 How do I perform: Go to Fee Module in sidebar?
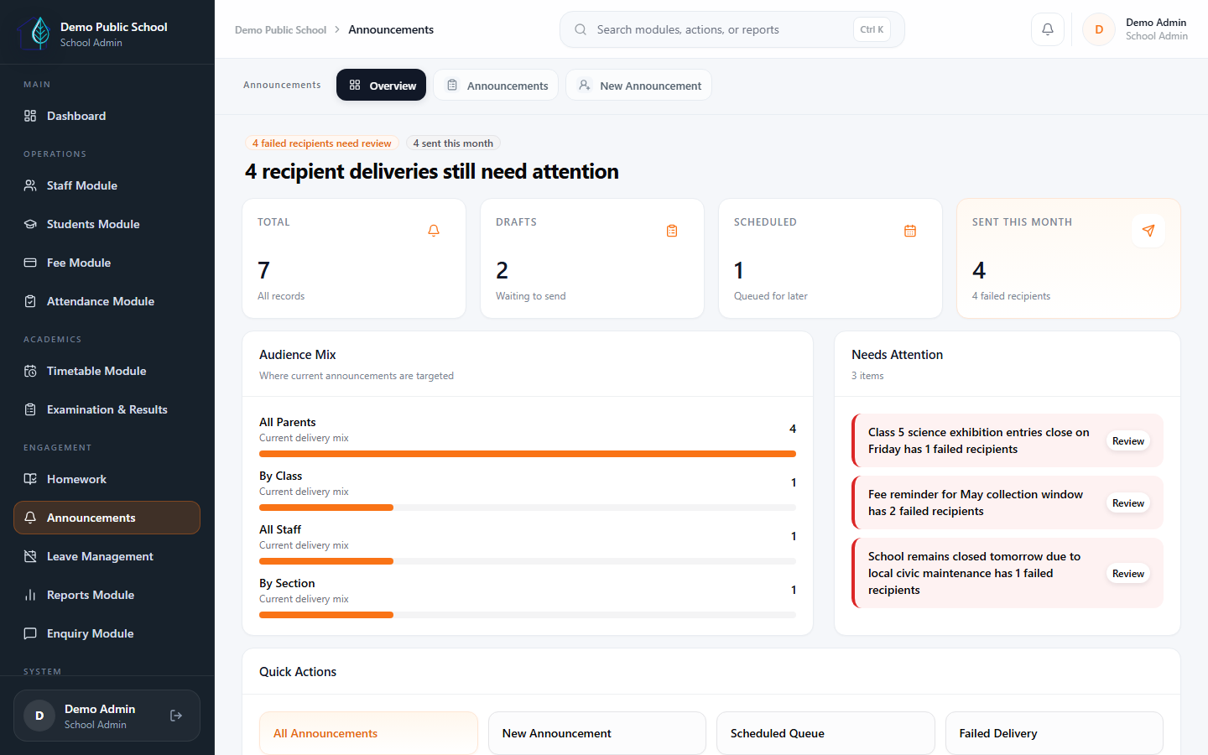point(107,263)
